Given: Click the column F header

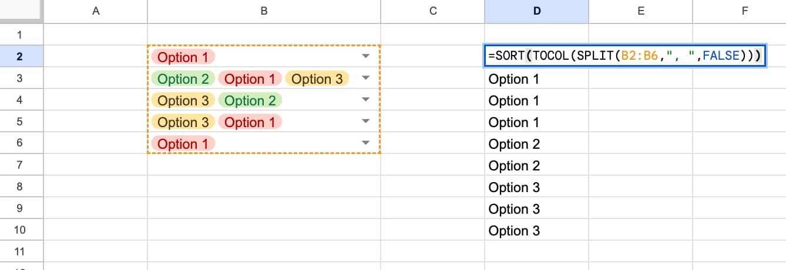Looking at the screenshot, I should [744, 11].
